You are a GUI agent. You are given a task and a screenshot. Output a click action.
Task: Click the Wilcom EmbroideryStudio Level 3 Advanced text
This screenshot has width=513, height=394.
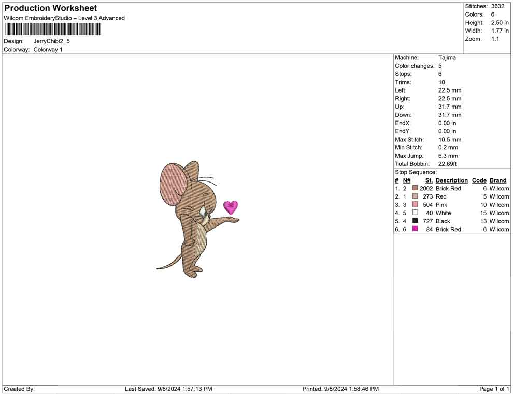point(64,18)
